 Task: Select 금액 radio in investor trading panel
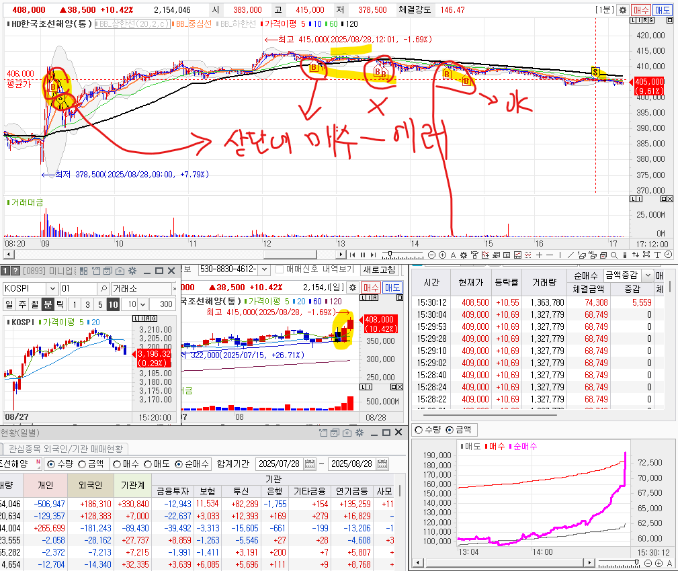click(82, 464)
